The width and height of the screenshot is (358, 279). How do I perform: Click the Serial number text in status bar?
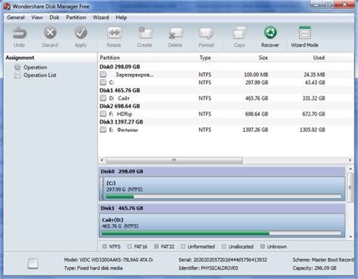tap(223, 259)
